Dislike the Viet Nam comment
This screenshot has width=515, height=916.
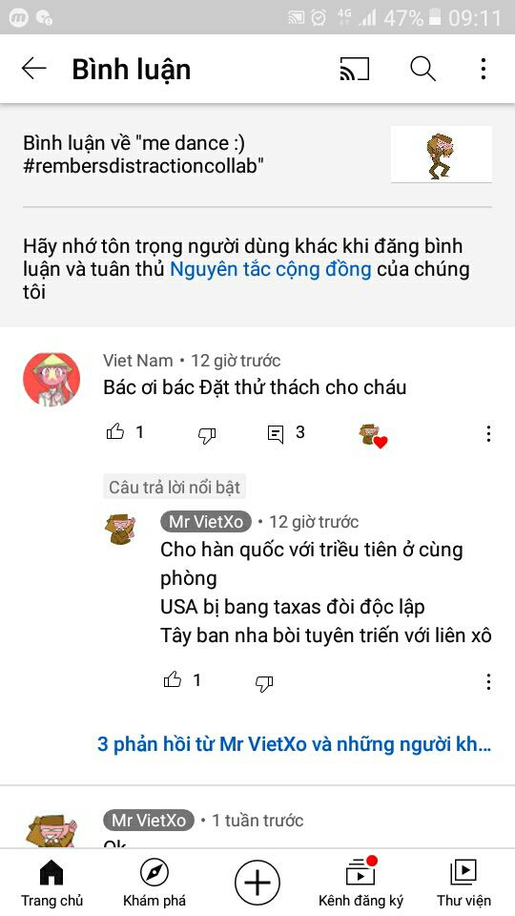pos(207,435)
